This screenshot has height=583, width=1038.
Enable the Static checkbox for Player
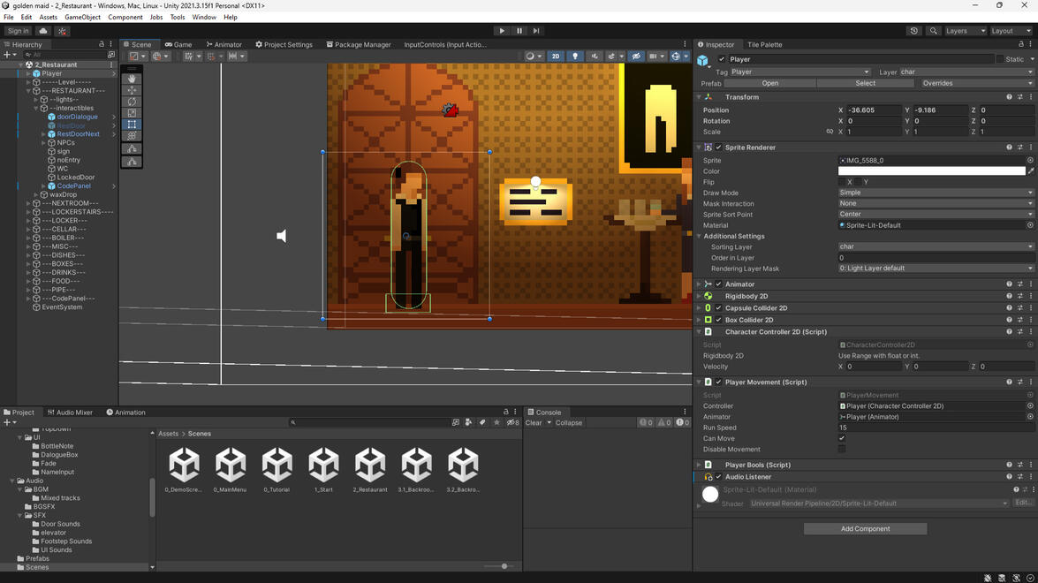[1000, 59]
